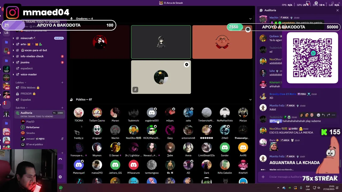Viewport: 342px width, 192px height.
Task: Click Ant95 orange Discord avatar
Action: point(243,147)
